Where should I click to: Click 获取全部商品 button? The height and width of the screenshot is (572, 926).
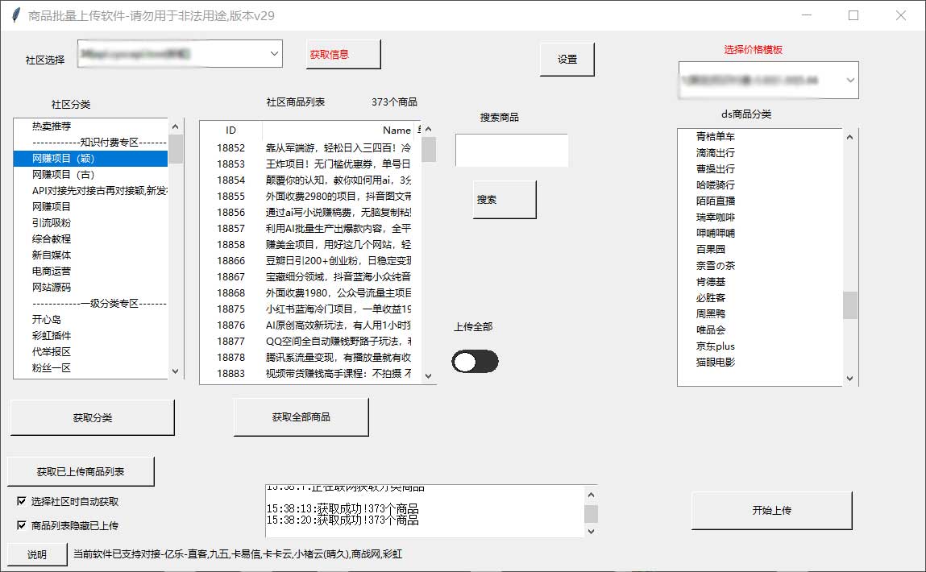click(x=301, y=417)
